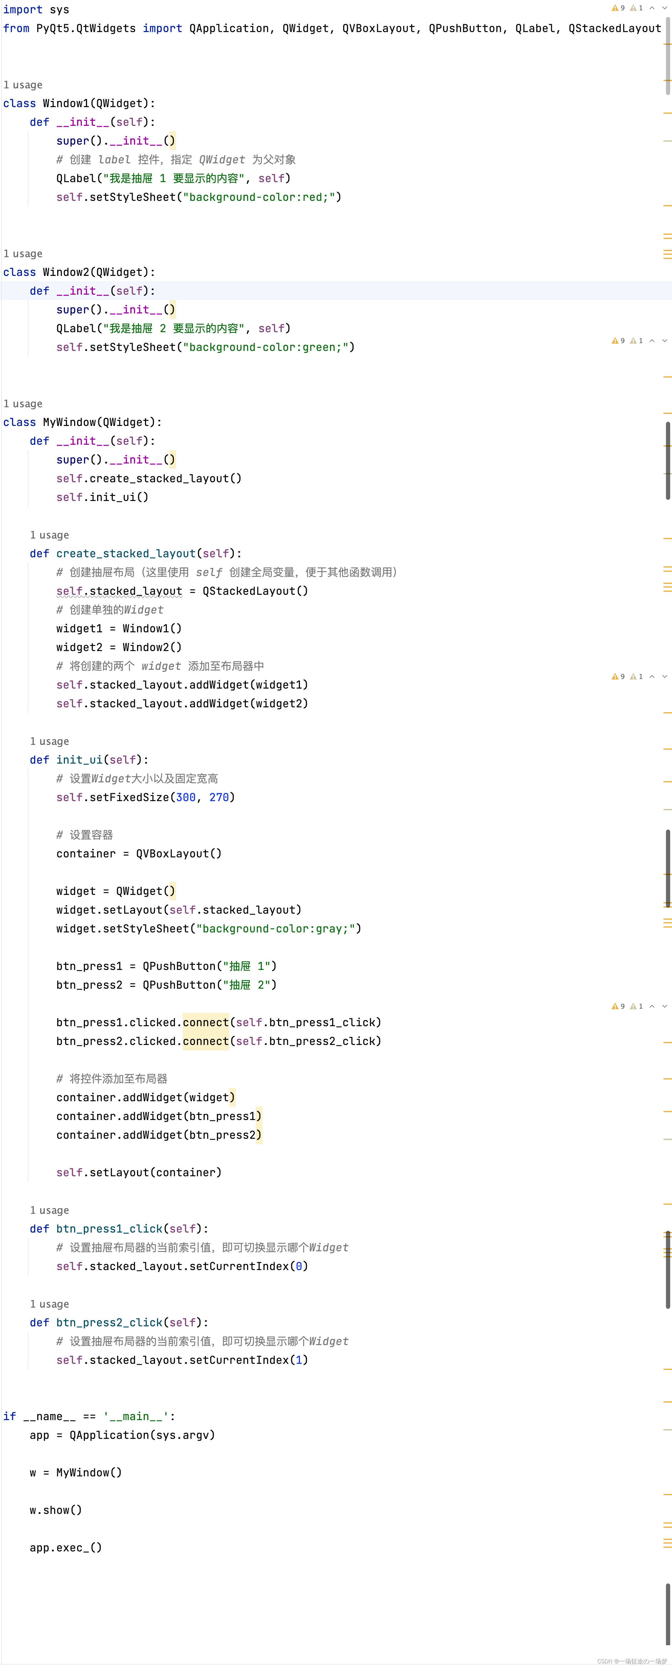
Task: Click the 'setCurrentIndex(0)' call
Action: coord(248,1267)
